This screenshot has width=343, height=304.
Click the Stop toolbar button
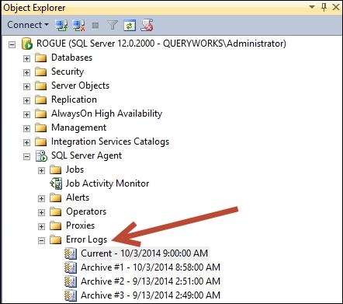click(95, 26)
